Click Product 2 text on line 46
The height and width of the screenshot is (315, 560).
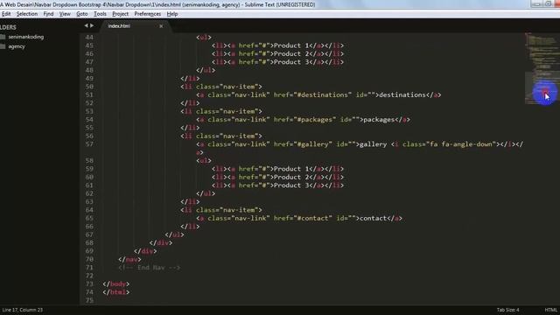[291, 53]
